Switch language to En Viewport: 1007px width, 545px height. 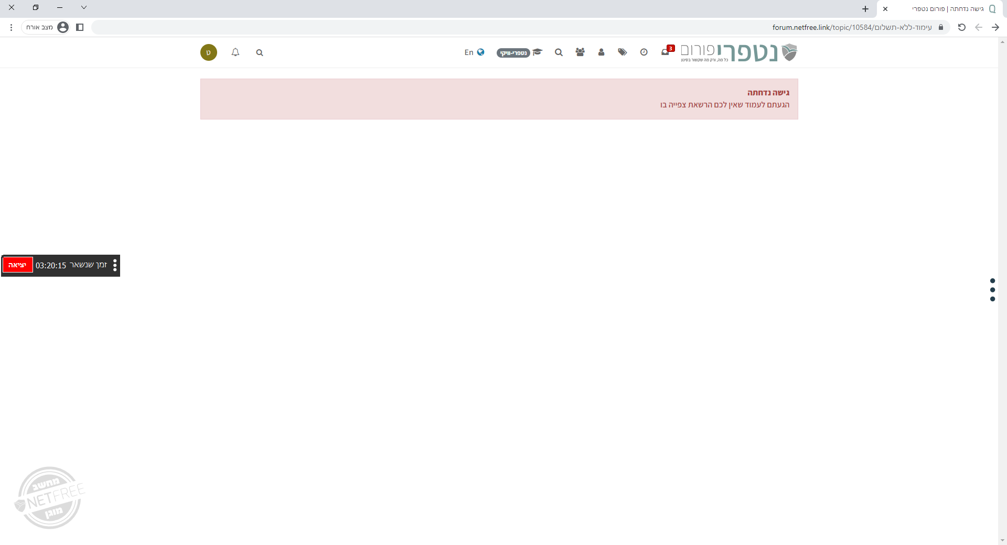[x=474, y=52]
